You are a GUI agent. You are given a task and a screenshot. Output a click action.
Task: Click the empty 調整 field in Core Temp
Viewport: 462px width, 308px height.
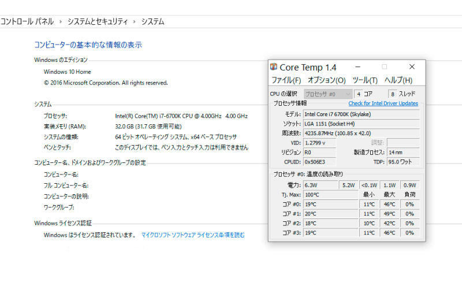tap(403, 143)
